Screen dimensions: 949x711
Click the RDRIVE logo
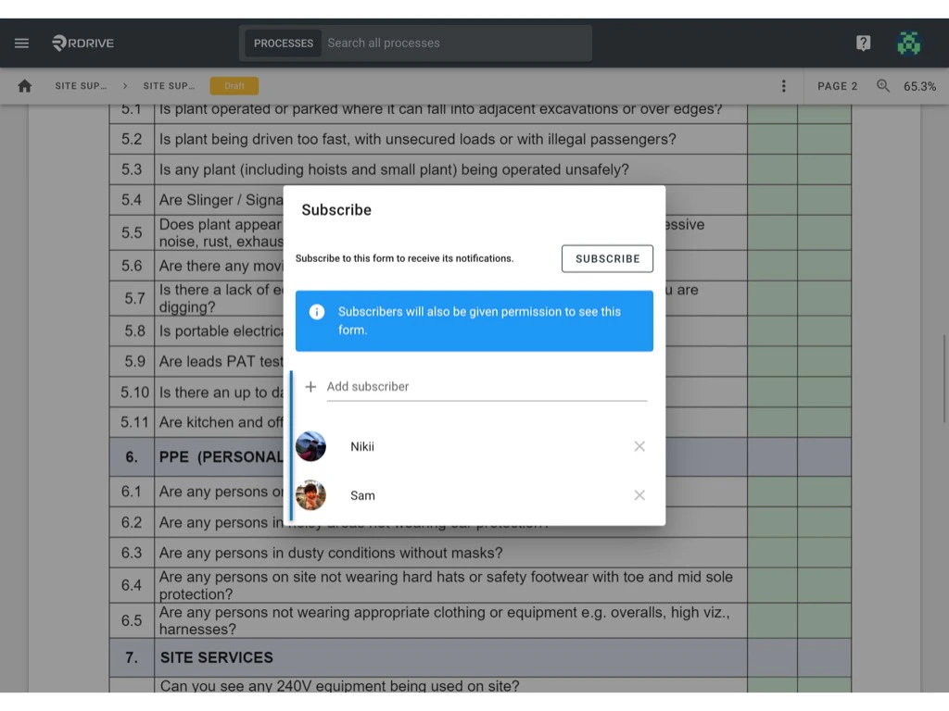click(x=82, y=43)
